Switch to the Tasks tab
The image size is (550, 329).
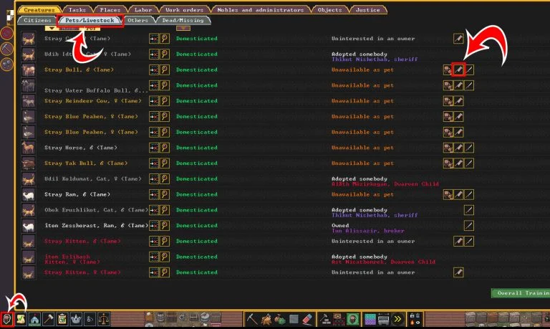pos(77,10)
